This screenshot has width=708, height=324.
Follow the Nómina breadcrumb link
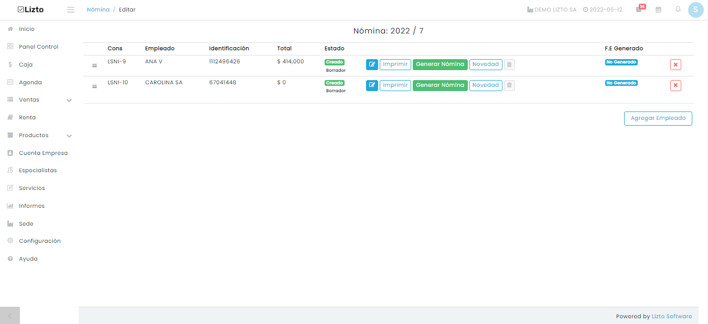point(98,9)
